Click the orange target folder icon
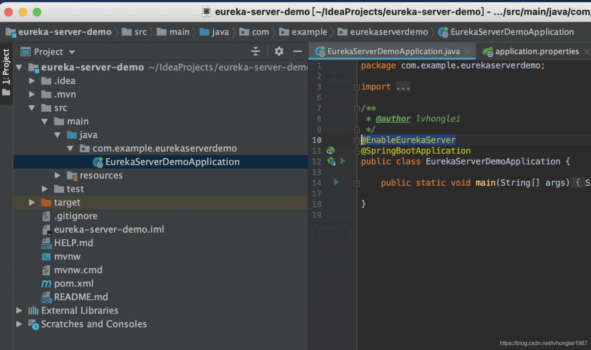This screenshot has width=591, height=350. pyautogui.click(x=46, y=202)
